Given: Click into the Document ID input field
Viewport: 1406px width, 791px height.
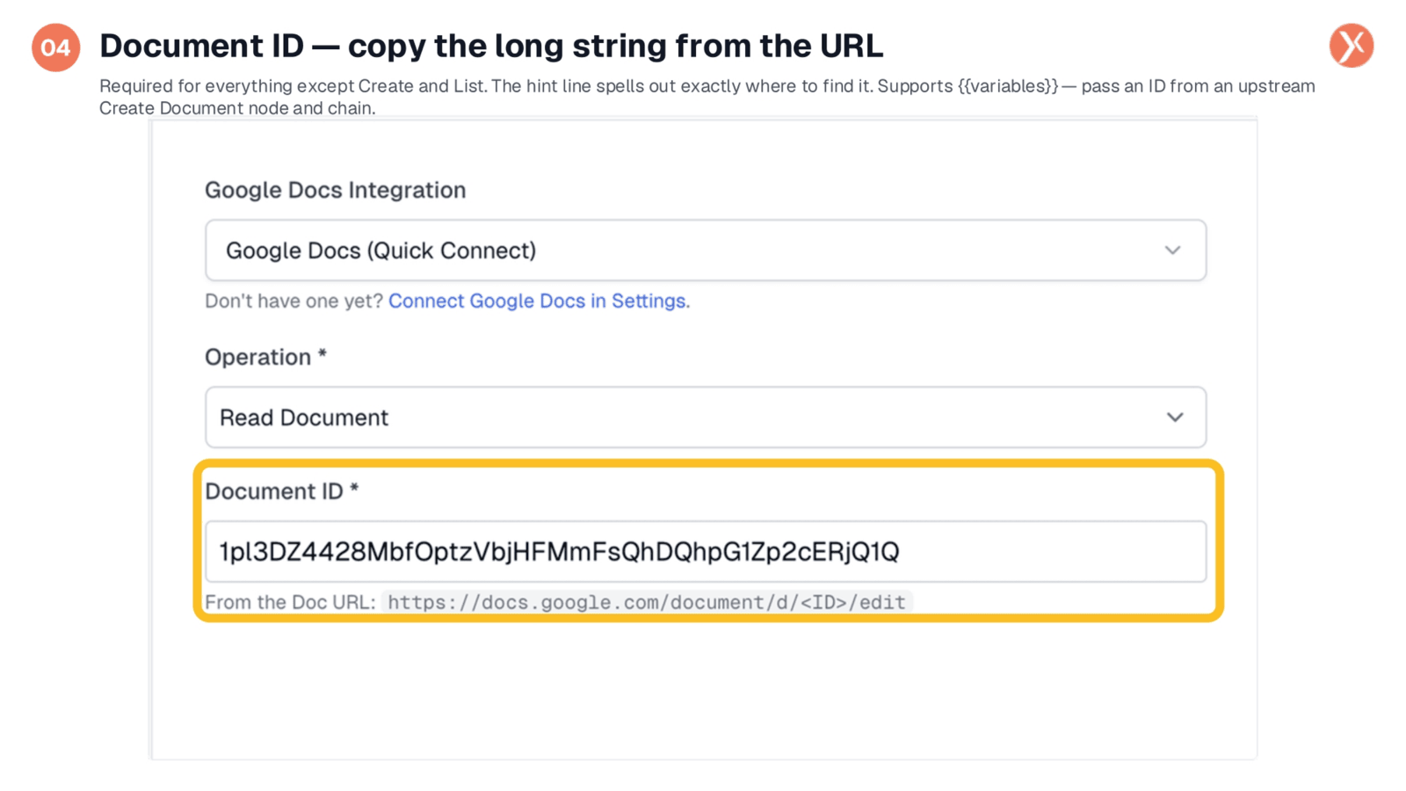Looking at the screenshot, I should 706,551.
